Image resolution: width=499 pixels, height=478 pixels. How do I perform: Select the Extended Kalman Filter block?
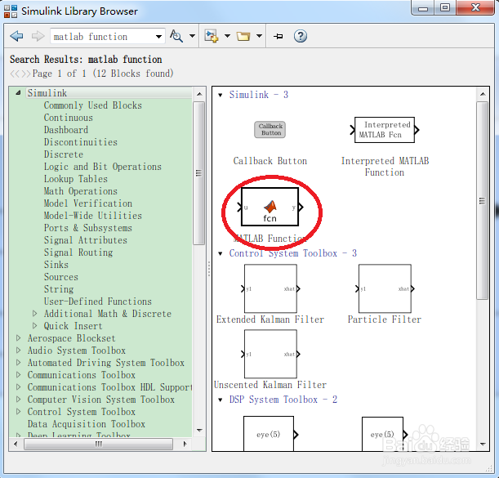point(270,288)
